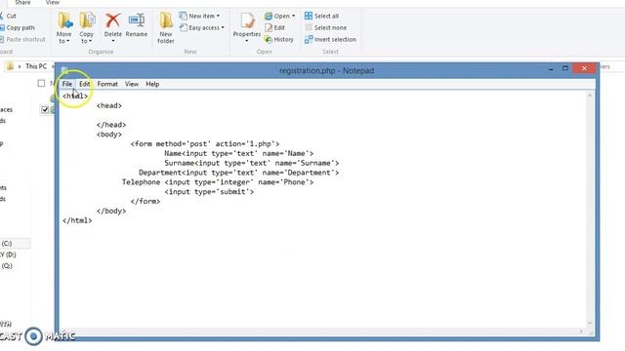Click the Open icon in ribbon
Viewport: 625px width, 351px height.
269,16
